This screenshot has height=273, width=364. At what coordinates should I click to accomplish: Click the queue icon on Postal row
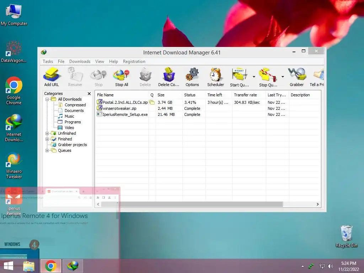coord(152,102)
